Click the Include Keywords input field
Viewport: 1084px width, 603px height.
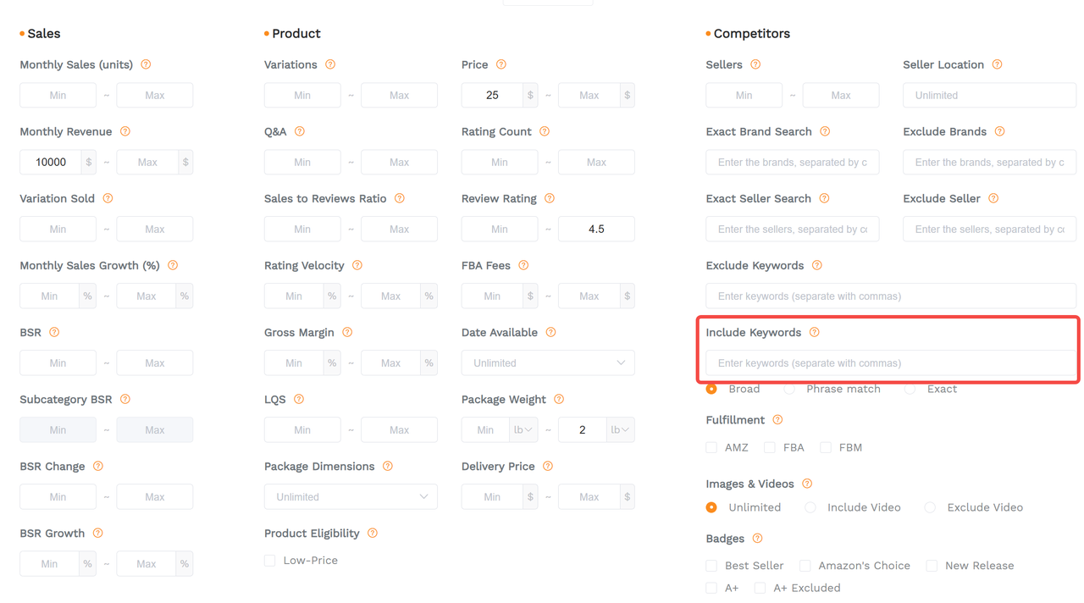(889, 362)
